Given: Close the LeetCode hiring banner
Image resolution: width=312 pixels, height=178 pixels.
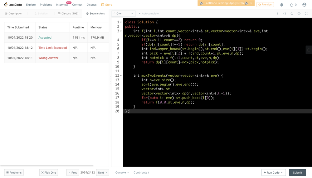Looking at the screenshot, I should [251, 3].
